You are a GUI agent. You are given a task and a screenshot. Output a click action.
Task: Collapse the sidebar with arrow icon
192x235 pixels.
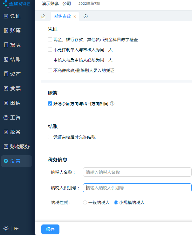click(x=16, y=228)
